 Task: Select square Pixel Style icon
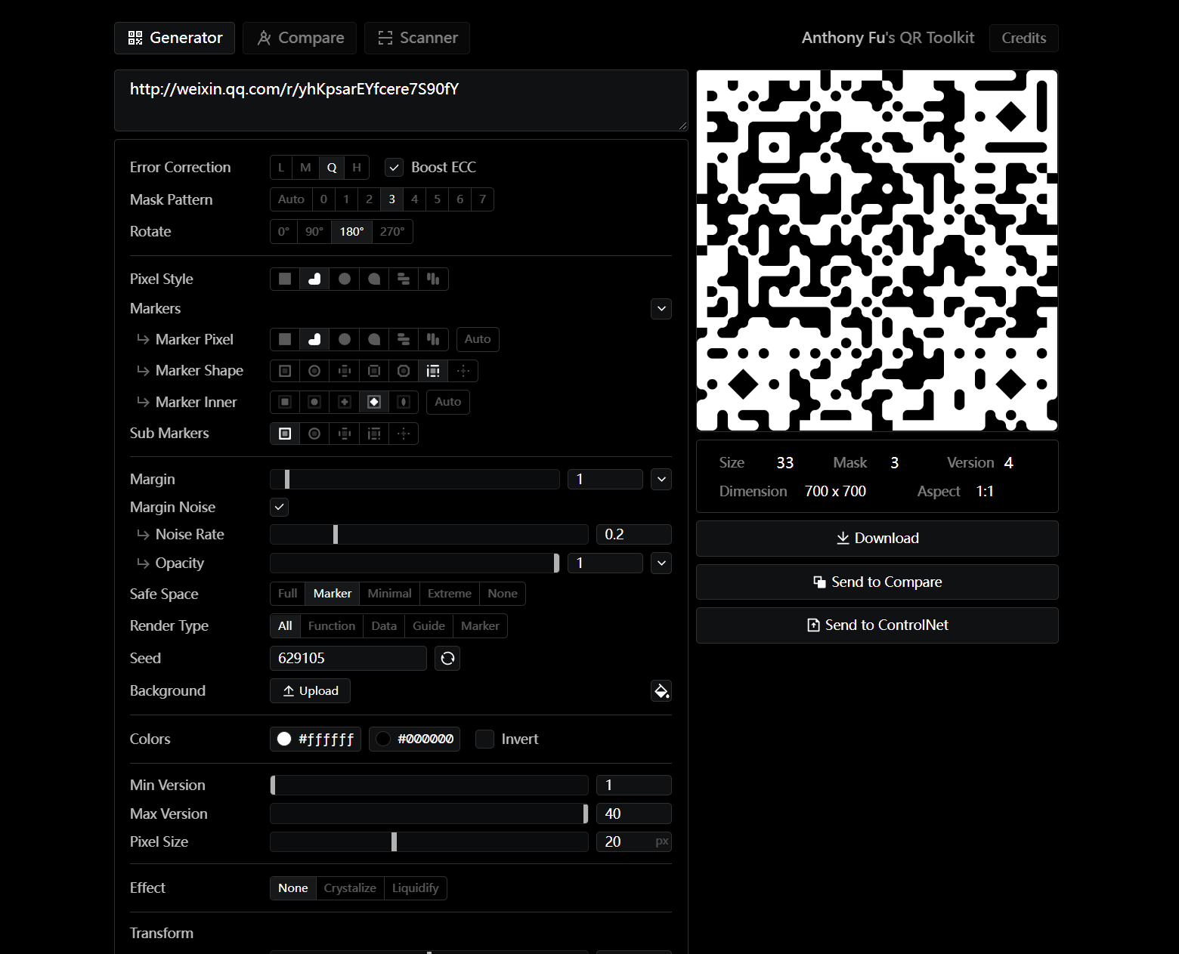click(x=285, y=279)
